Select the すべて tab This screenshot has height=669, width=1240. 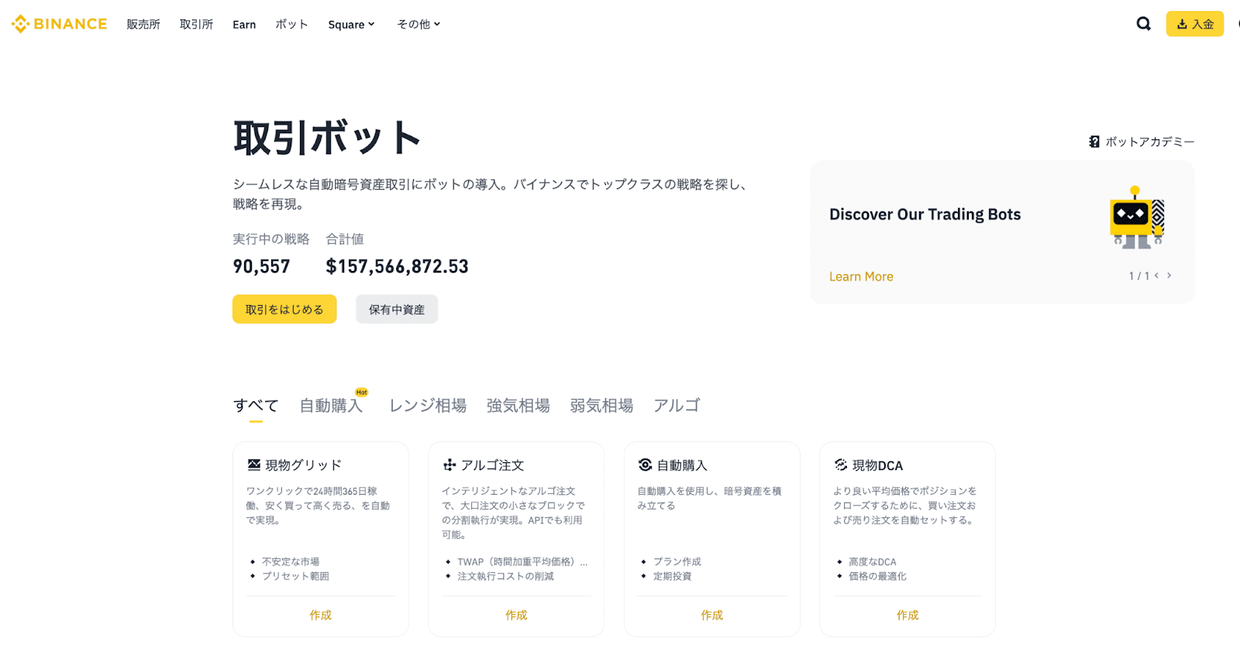256,406
